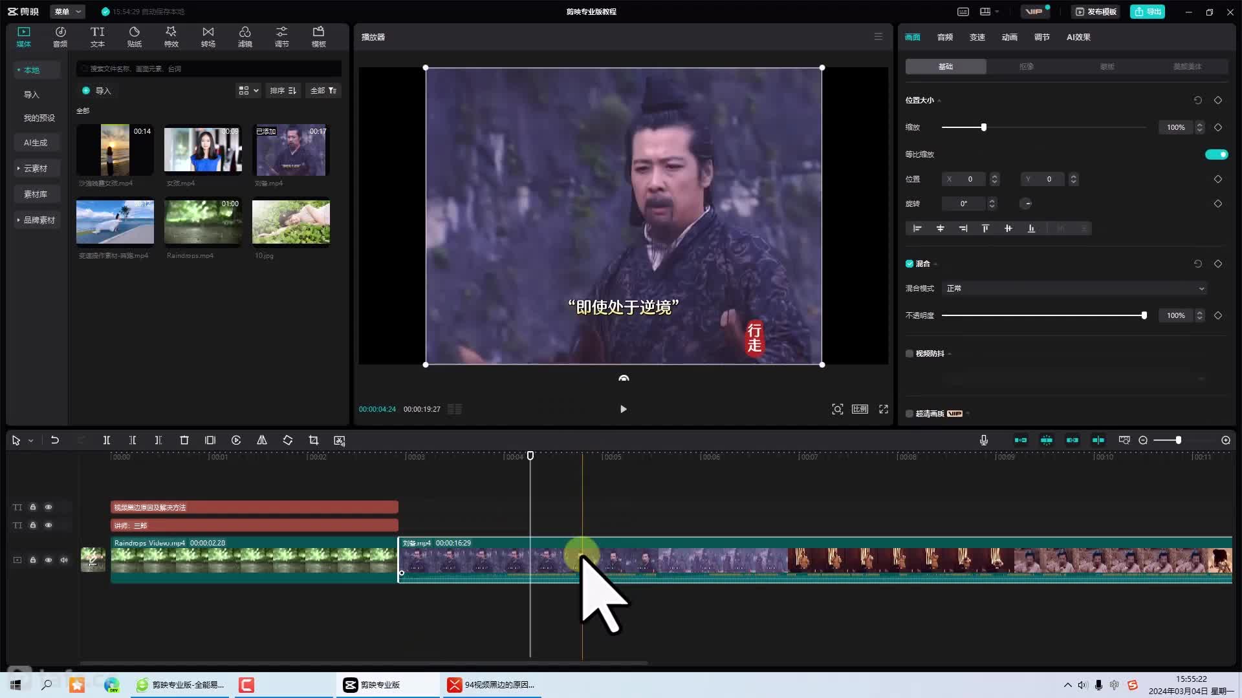
Task: Open the 特效 effects tab
Action: (171, 37)
